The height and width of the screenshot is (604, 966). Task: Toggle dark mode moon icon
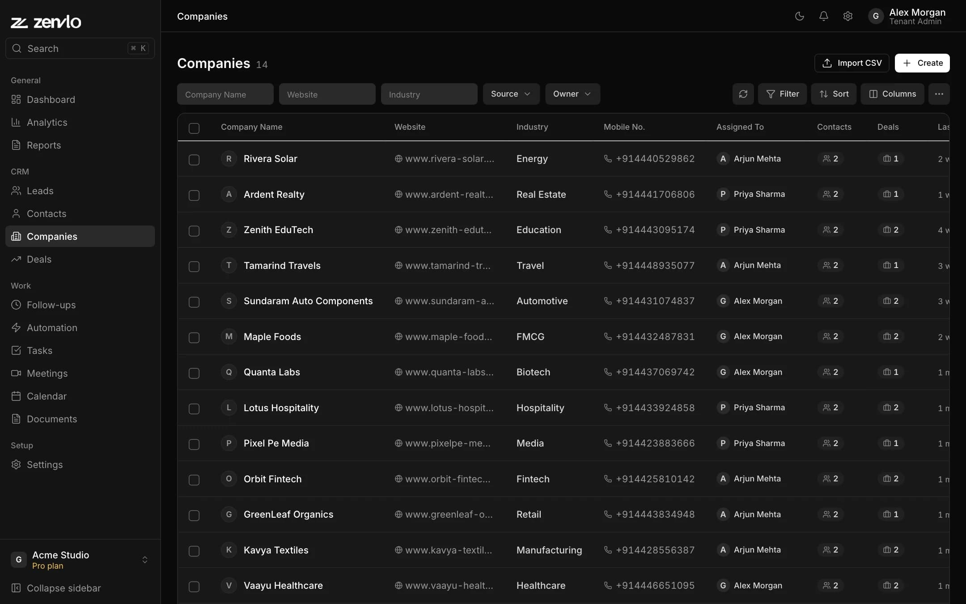799,16
